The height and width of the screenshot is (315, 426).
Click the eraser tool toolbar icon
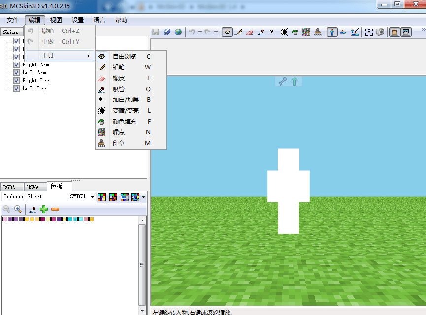tap(250, 32)
